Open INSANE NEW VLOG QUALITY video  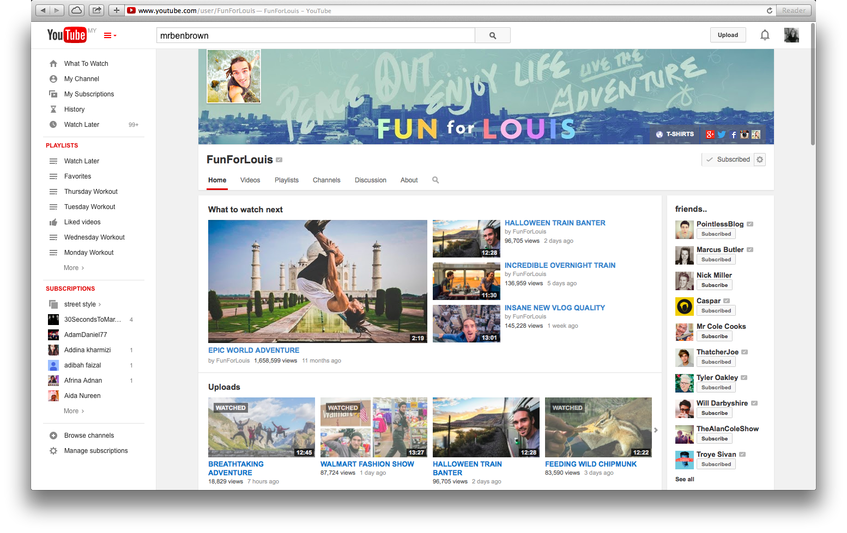[555, 308]
